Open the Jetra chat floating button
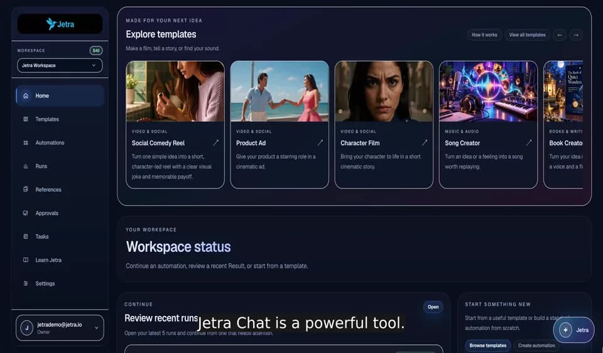 [x=573, y=330]
